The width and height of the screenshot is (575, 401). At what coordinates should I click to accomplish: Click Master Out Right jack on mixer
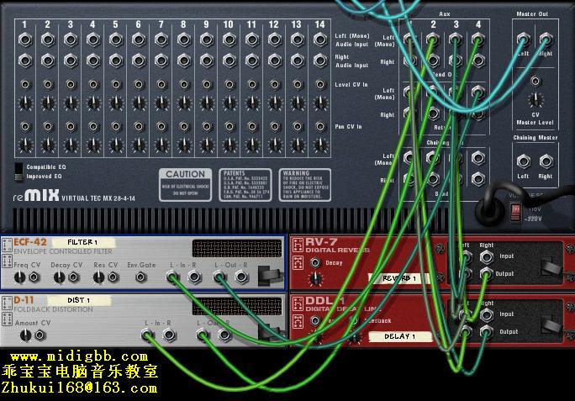click(x=546, y=40)
